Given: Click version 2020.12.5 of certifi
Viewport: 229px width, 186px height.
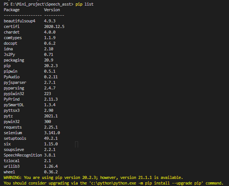Looking at the screenshot, I should [x=54, y=26].
